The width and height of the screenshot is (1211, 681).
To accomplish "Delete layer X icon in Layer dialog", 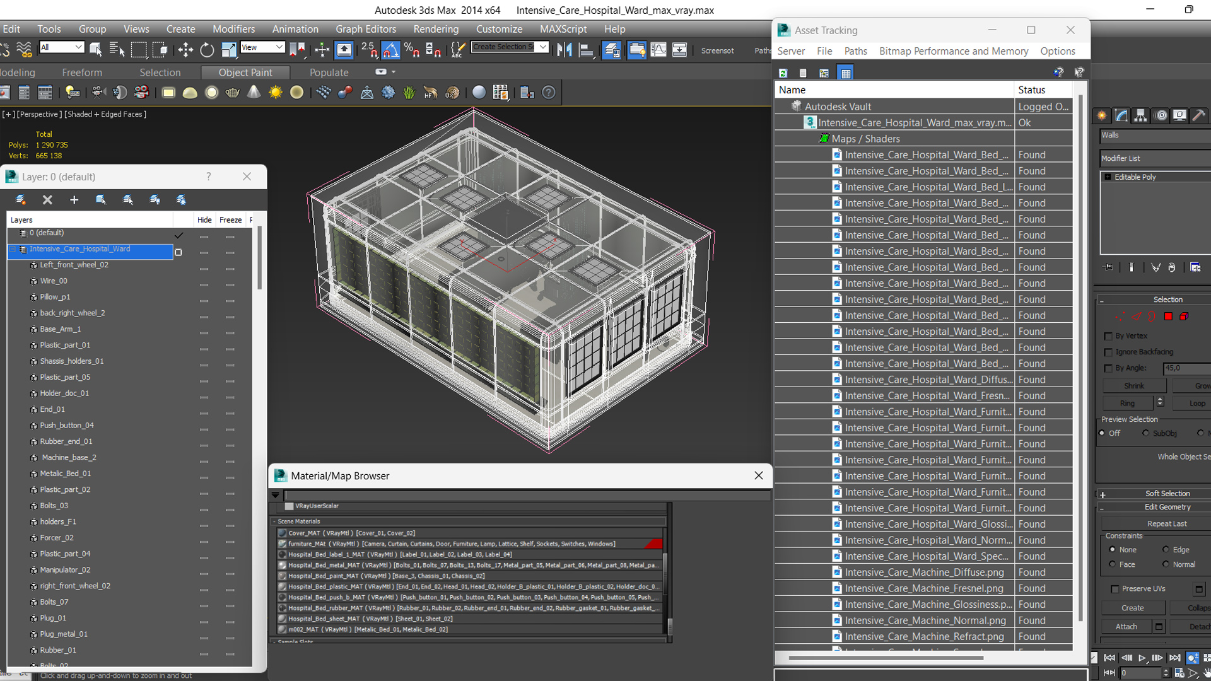I will [47, 200].
